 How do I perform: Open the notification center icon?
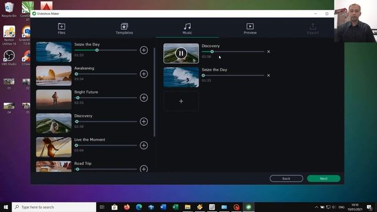point(369,207)
